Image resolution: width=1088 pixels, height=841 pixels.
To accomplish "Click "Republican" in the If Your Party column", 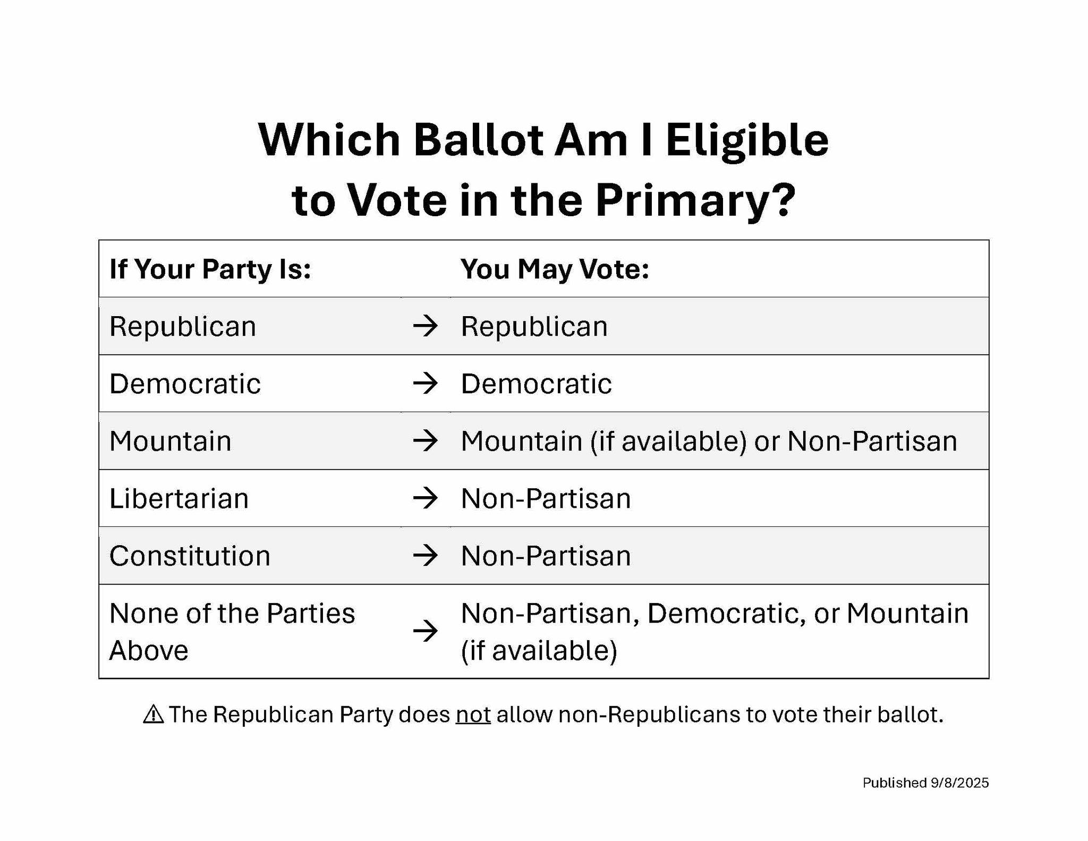I will pos(183,326).
